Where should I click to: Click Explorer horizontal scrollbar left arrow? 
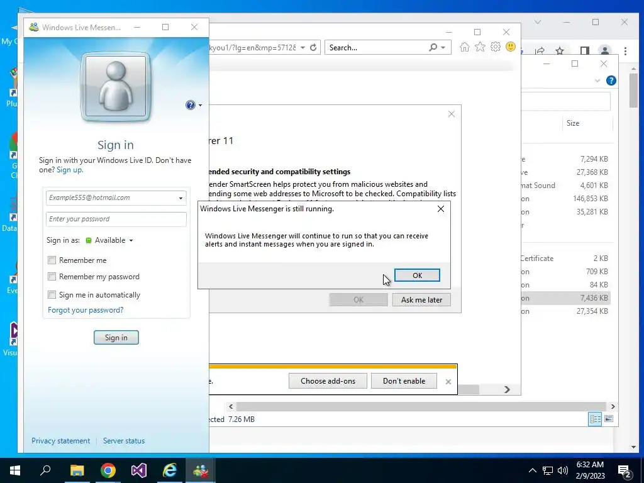[x=231, y=407]
